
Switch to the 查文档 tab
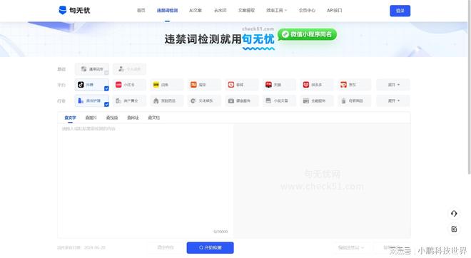tap(153, 118)
